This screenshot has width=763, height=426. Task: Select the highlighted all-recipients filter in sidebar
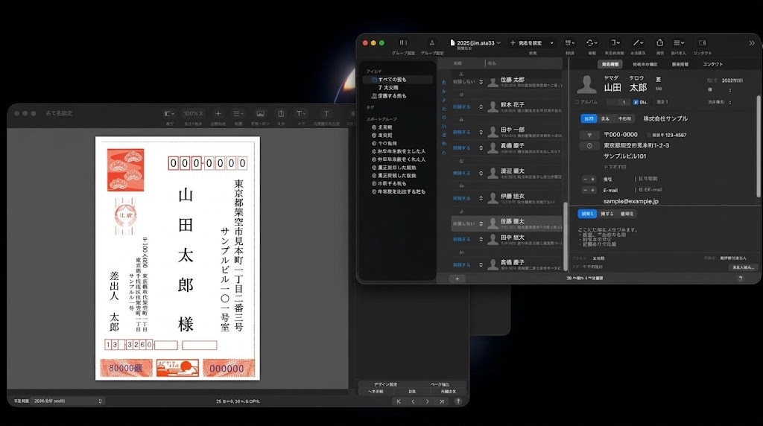(x=398, y=79)
